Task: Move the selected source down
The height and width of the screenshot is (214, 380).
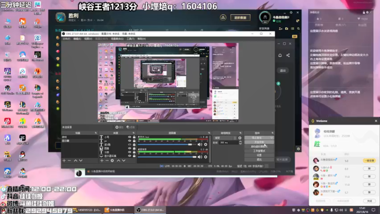Action: pos(123,161)
